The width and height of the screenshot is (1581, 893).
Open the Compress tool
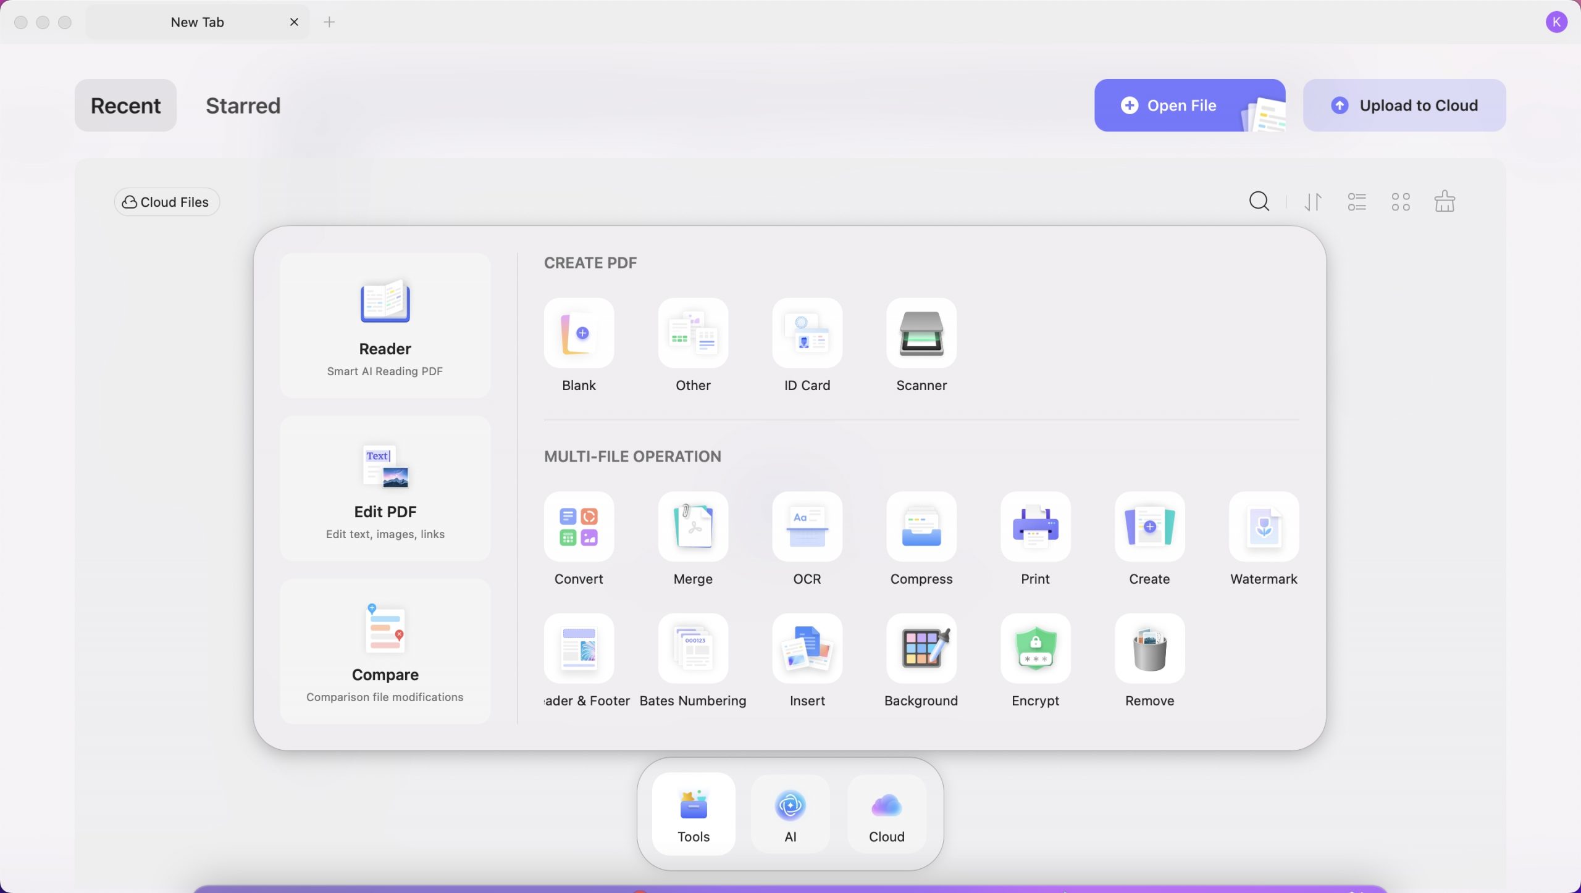[921, 526]
